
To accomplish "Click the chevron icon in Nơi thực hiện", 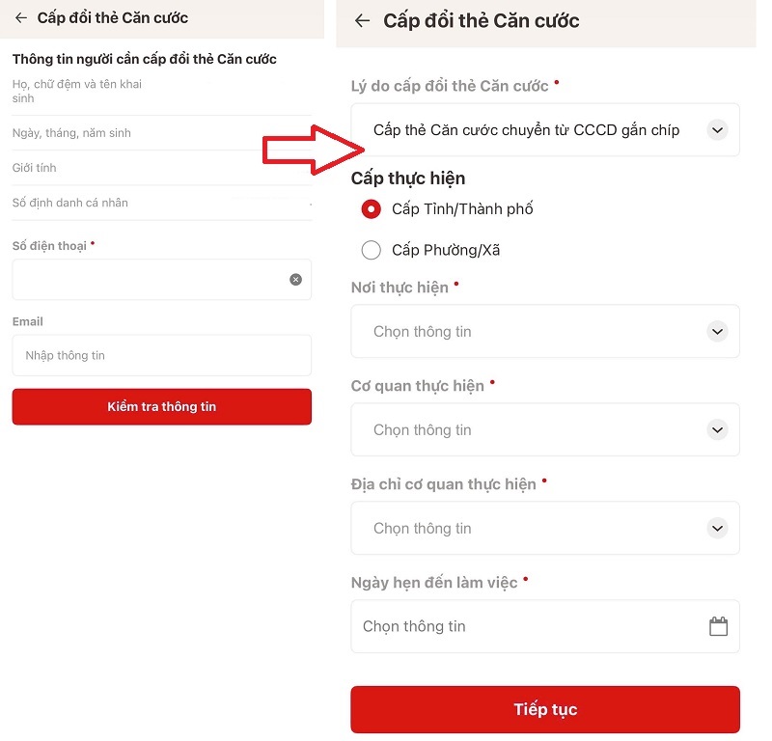I will [x=716, y=332].
